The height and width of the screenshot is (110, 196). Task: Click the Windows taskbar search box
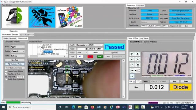32,107
